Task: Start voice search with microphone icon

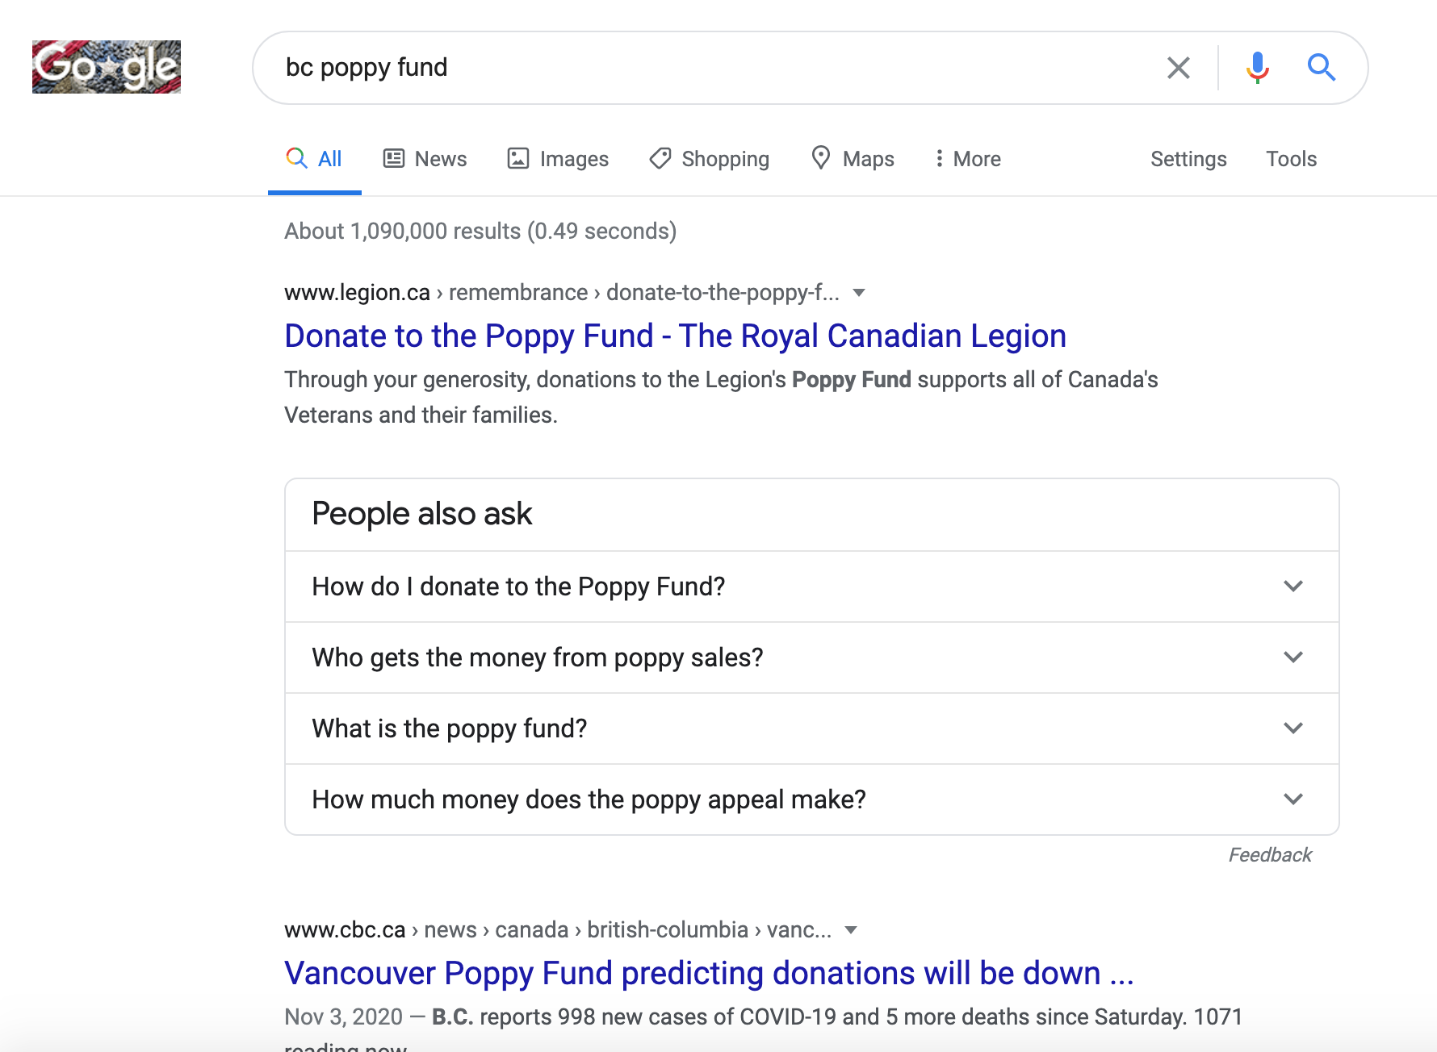Action: click(x=1257, y=68)
